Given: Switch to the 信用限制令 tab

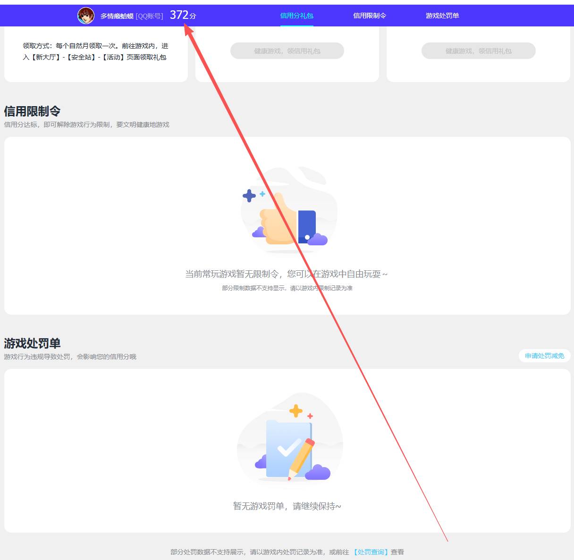Looking at the screenshot, I should [x=370, y=15].
